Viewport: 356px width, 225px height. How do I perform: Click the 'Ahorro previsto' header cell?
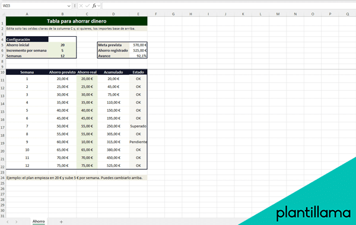62,72
